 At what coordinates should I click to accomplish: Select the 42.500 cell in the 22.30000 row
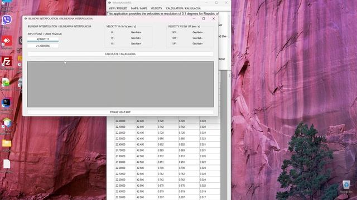coord(146,186)
